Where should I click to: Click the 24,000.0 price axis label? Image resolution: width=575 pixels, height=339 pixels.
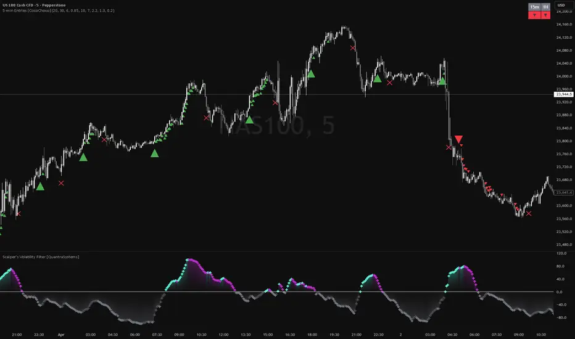pos(564,76)
